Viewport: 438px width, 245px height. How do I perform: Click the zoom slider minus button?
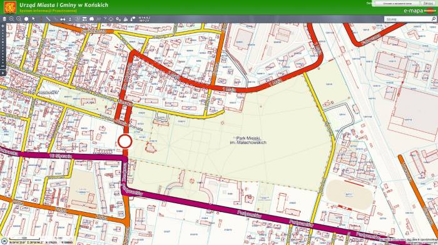pyautogui.click(x=3, y=67)
